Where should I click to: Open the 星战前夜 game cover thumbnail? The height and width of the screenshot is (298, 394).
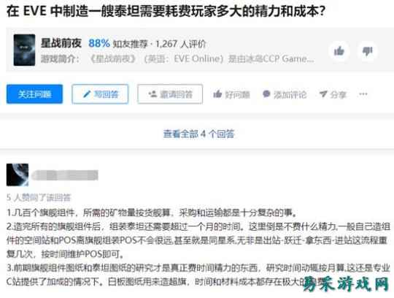point(24,50)
